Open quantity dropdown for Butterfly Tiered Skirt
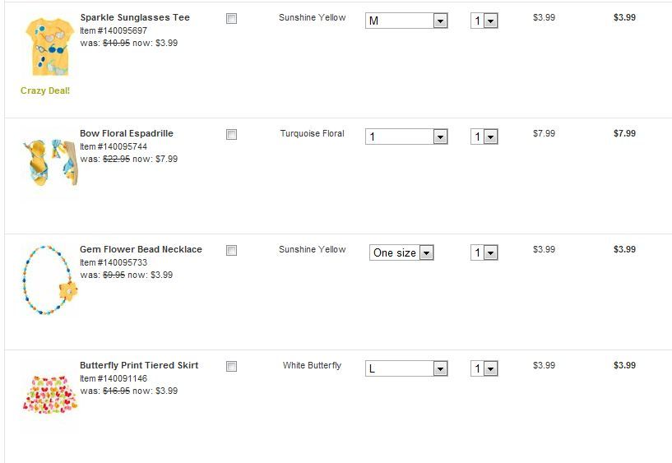The width and height of the screenshot is (672, 463). click(484, 368)
